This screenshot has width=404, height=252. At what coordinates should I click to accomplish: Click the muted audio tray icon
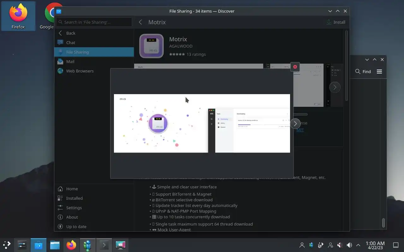pos(340,245)
